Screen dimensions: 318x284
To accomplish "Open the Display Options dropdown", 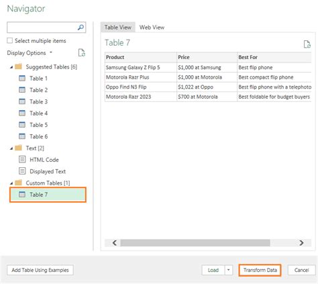I will click(30, 53).
